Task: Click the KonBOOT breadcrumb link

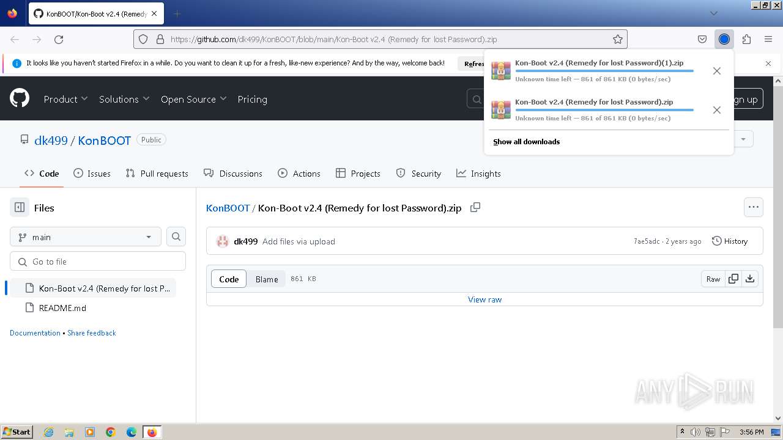Action: point(228,208)
